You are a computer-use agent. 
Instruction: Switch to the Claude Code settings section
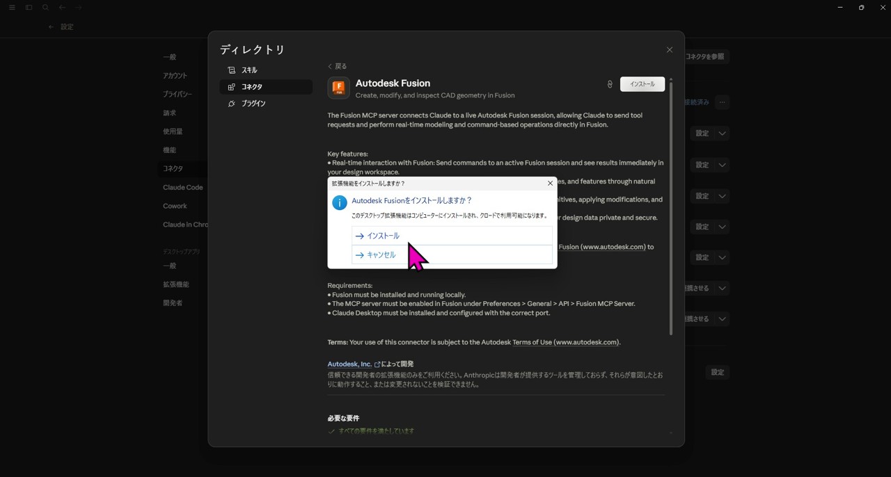click(182, 186)
